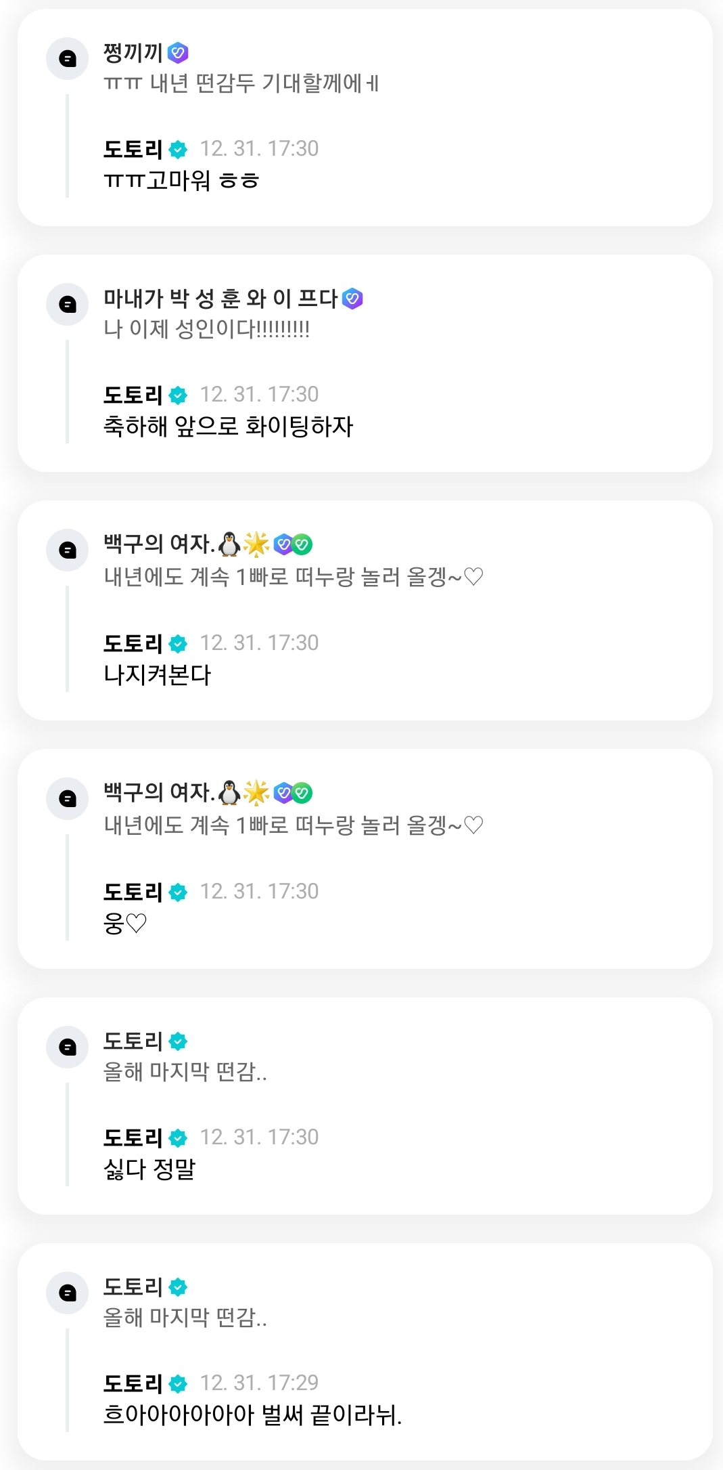
Task: Click the purple badge after 마내가 박 성 훈 와 이 프다
Action: coord(352,298)
